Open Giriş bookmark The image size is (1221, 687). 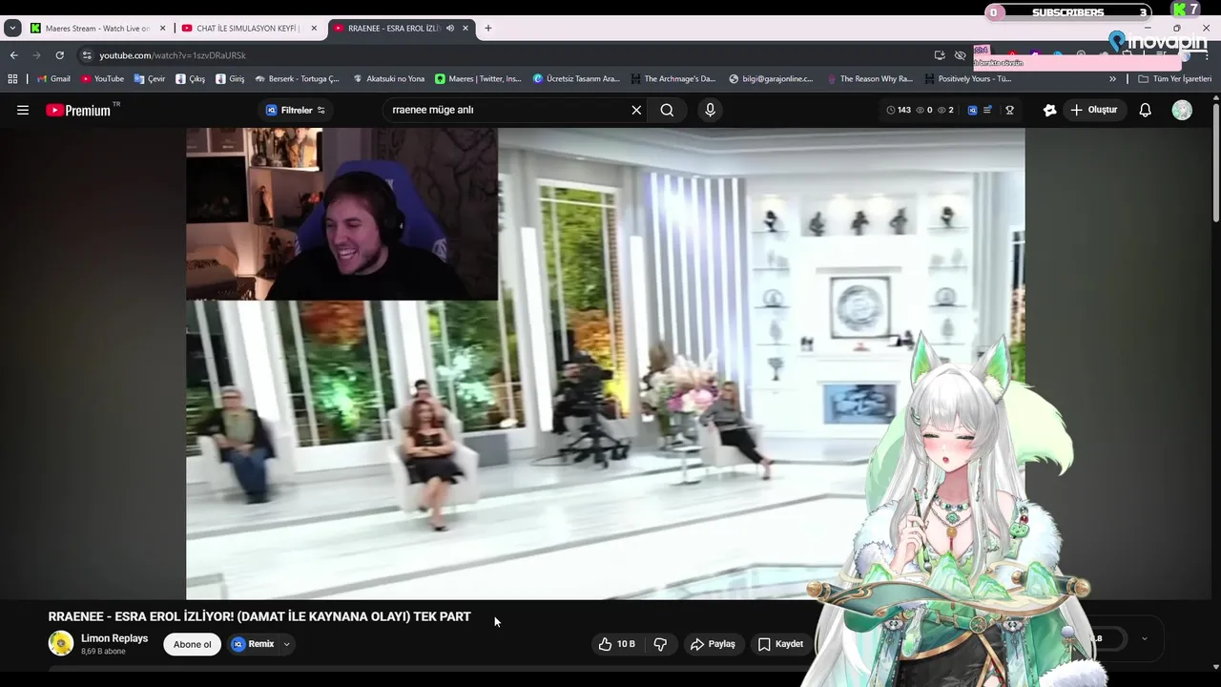230,79
